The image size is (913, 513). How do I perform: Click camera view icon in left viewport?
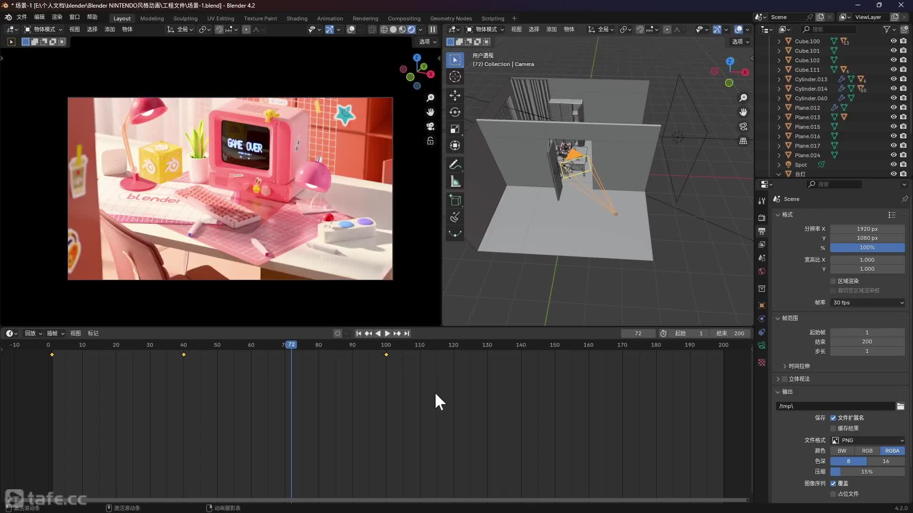(x=430, y=126)
